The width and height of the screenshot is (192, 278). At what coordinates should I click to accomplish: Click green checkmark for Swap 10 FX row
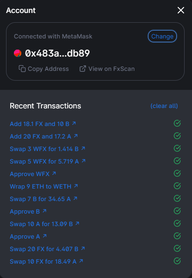[177, 261]
